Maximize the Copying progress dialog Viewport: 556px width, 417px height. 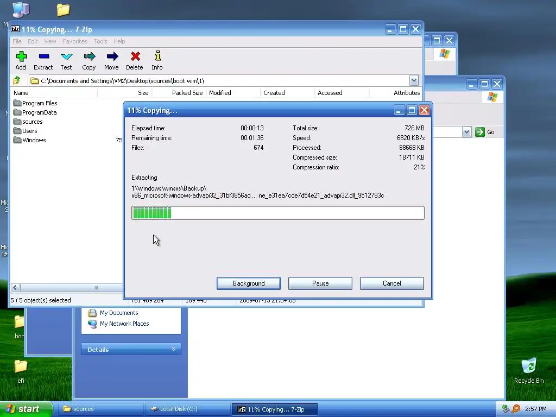click(412, 110)
